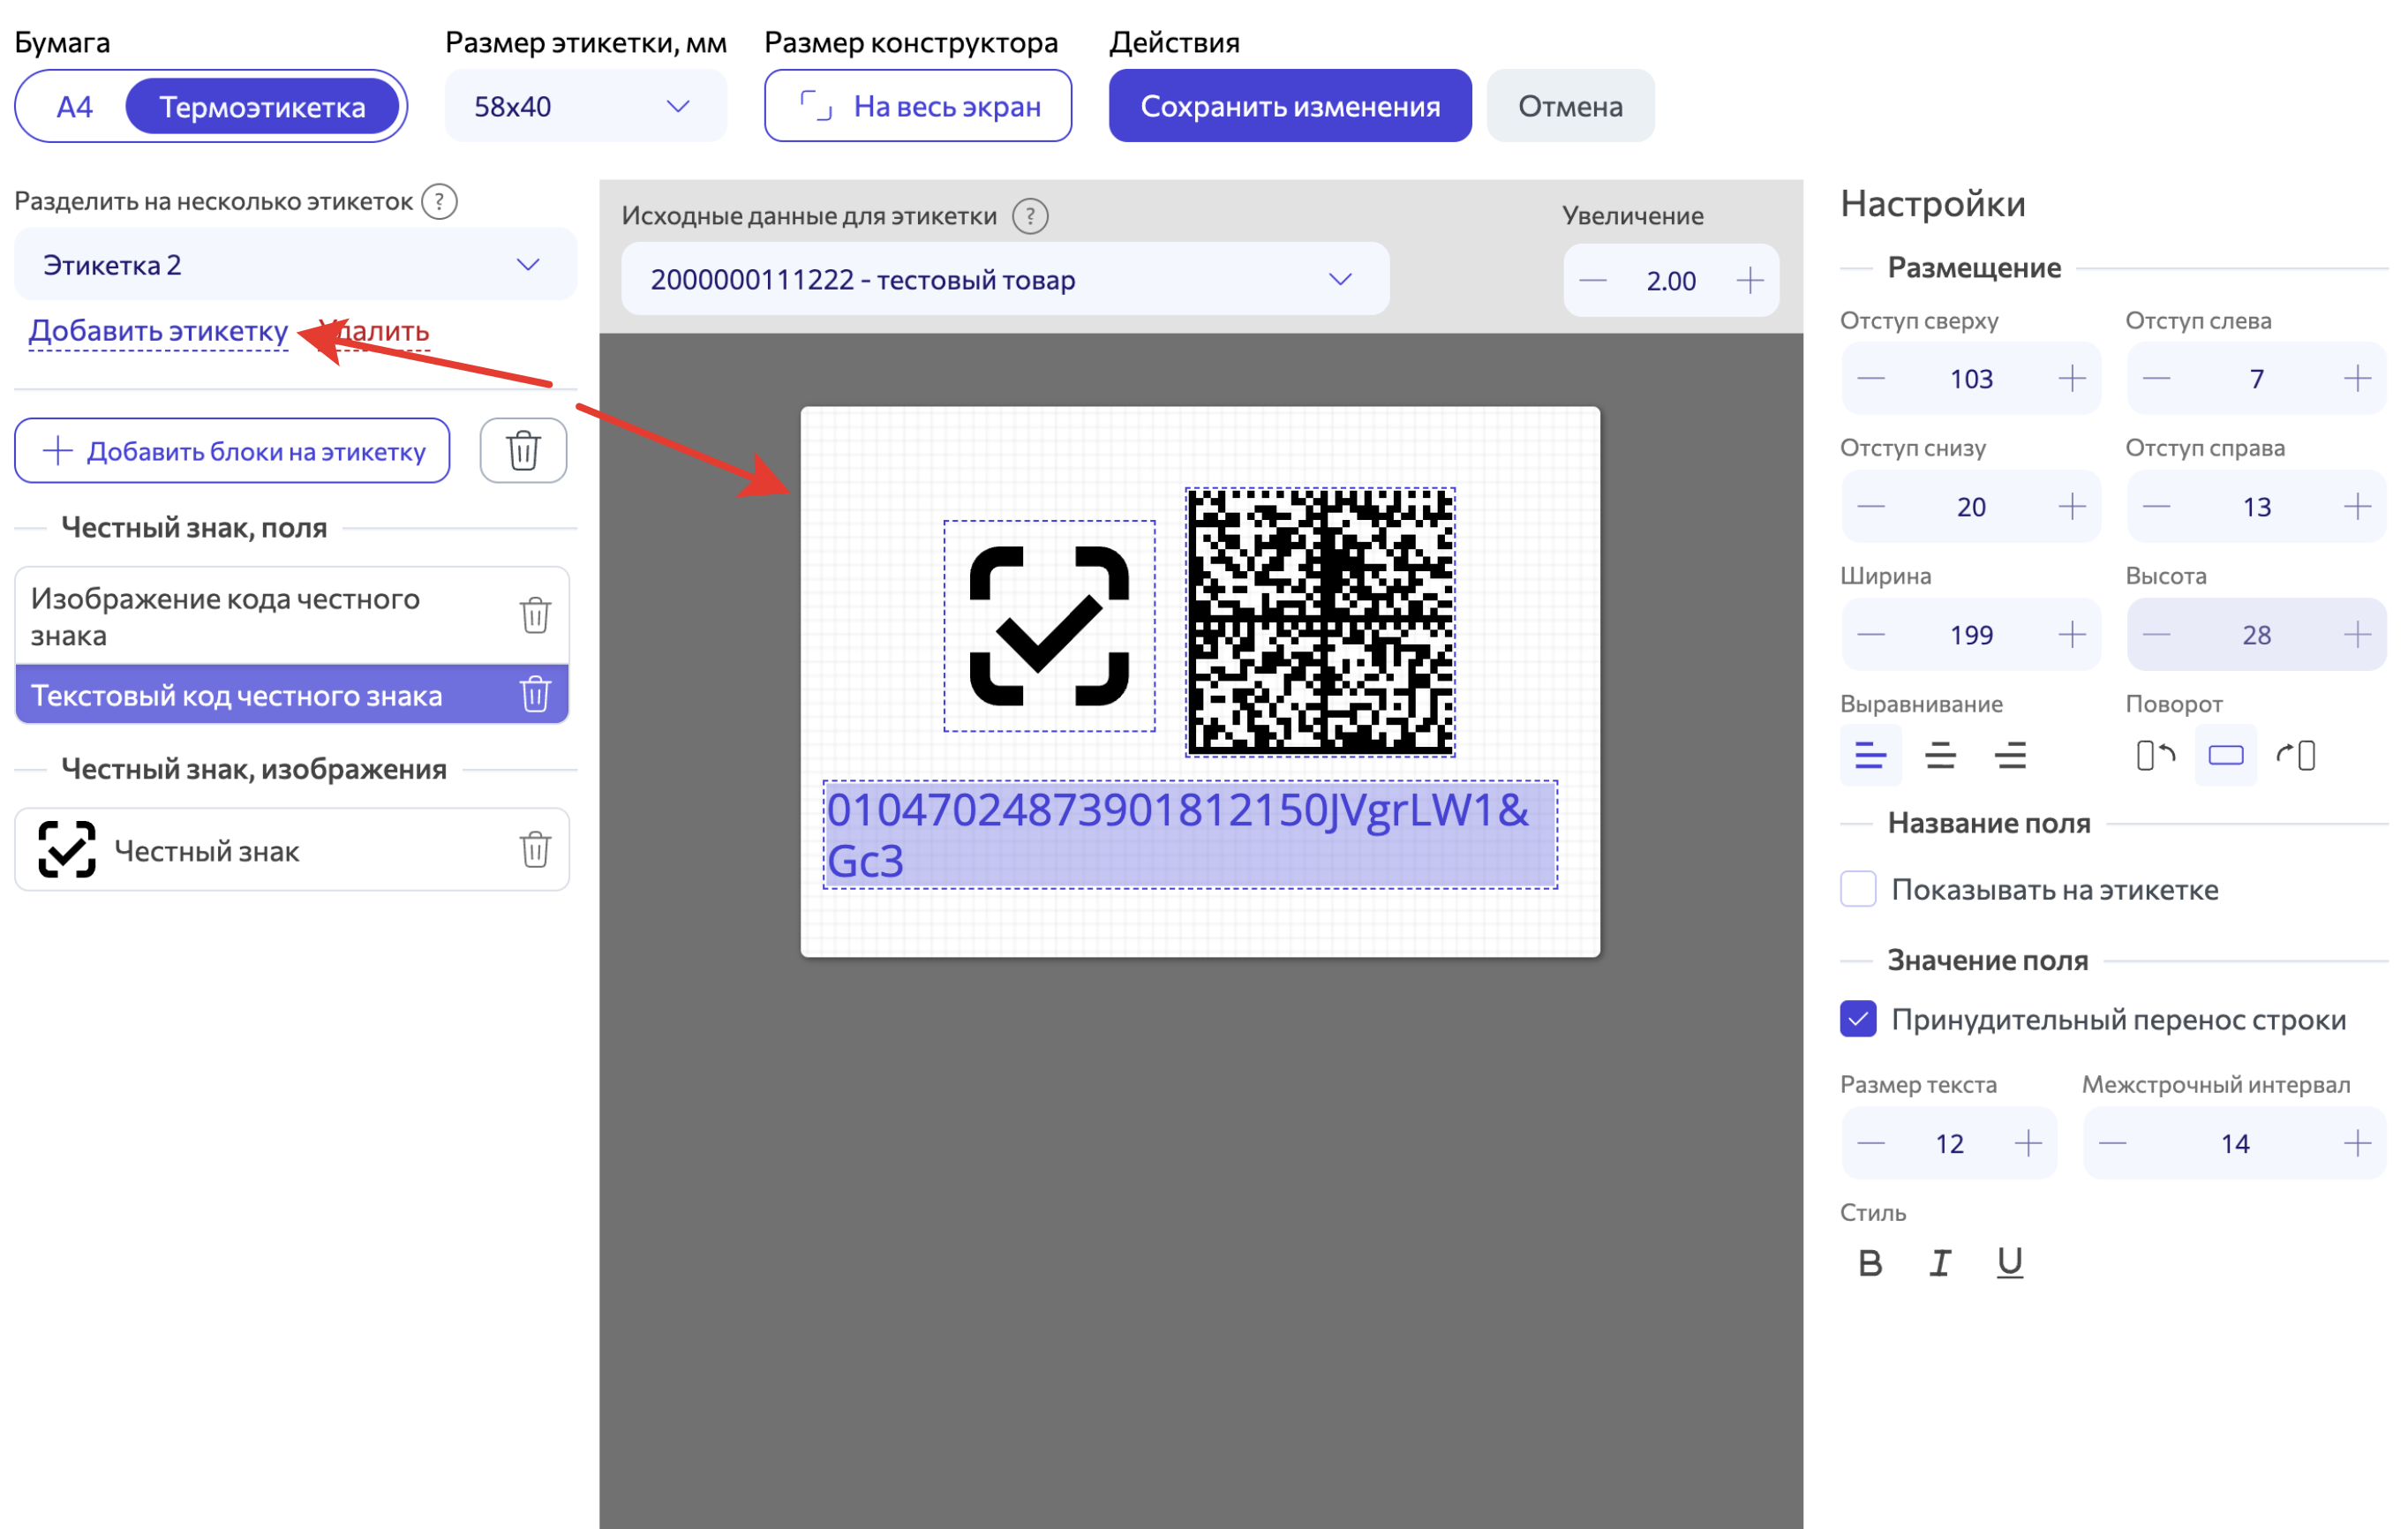Apply italic style to field value
2408x1529 pixels.
pos(1940,1262)
